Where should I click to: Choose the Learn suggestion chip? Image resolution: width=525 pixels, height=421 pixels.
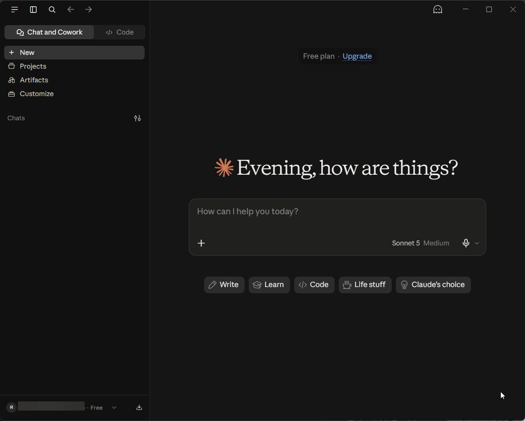[x=269, y=285]
